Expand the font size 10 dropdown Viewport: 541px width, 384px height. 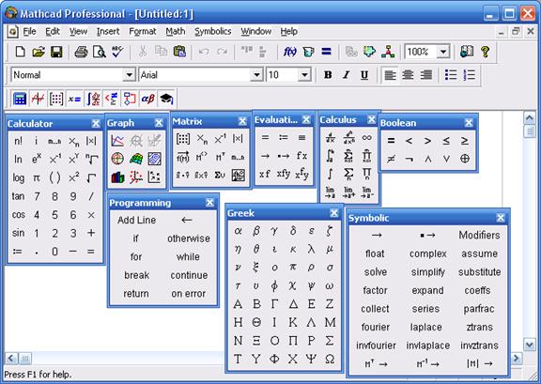(x=304, y=75)
